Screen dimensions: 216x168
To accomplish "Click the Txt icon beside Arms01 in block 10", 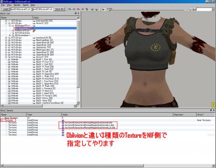I will [x=34, y=24].
